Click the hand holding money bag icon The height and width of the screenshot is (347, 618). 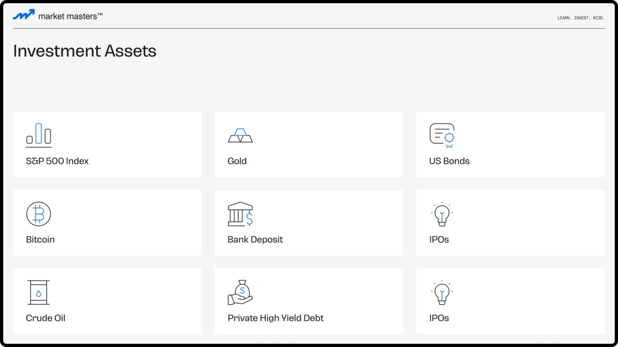pyautogui.click(x=240, y=293)
